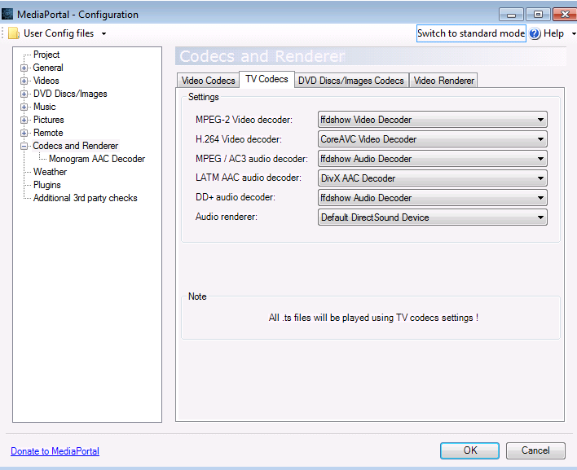Open the DVD Discs/Images Codecs tab

coord(350,81)
